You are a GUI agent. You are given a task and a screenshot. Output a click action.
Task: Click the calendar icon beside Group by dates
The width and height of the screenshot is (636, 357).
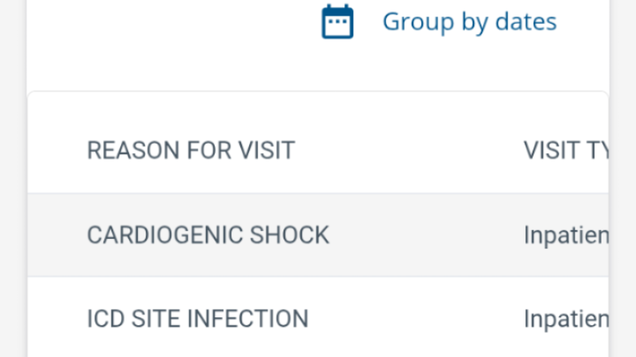click(x=338, y=21)
